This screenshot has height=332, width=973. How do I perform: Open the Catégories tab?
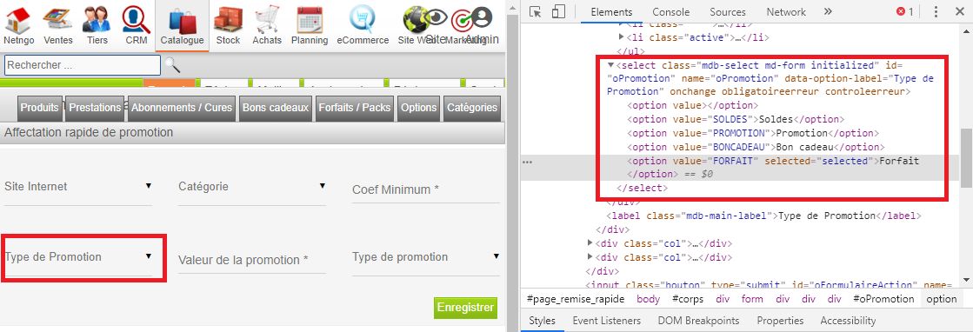pyautogui.click(x=471, y=108)
